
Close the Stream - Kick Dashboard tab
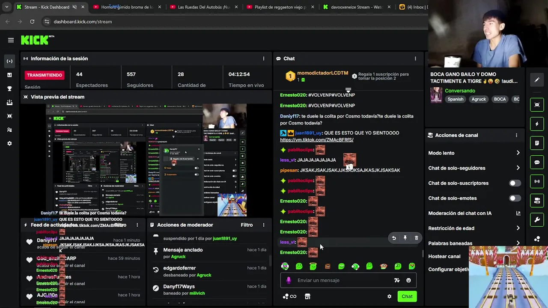pos(83,7)
